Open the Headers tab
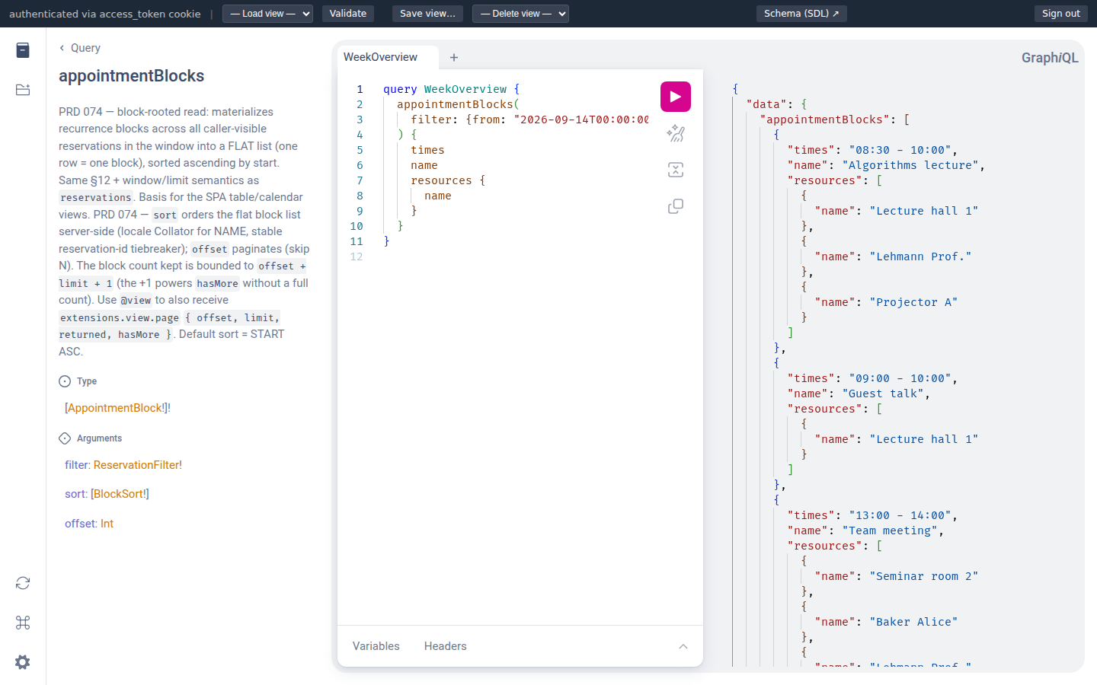The image size is (1097, 685). (x=446, y=646)
